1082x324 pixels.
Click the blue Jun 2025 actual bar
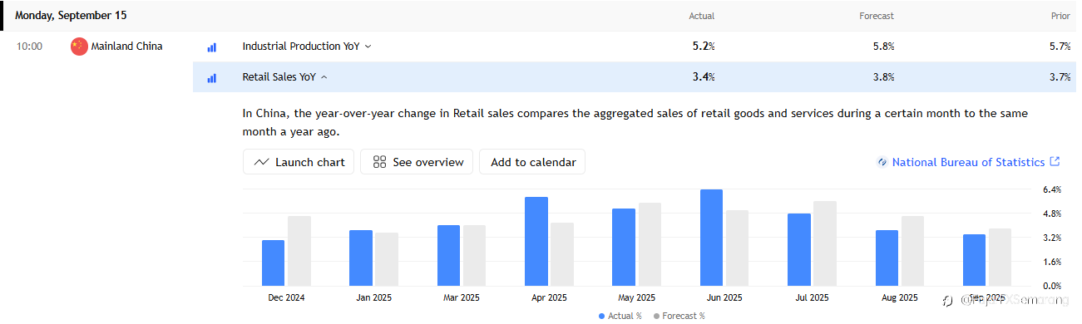(711, 238)
